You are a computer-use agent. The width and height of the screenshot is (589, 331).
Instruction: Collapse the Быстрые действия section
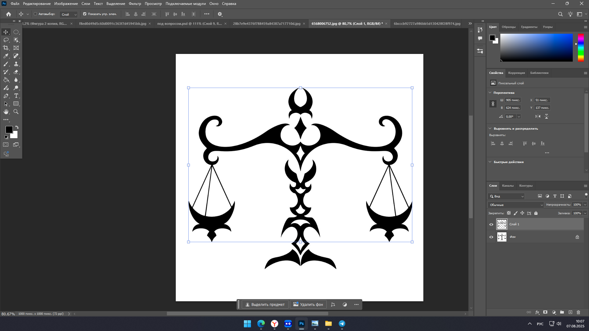(x=490, y=162)
